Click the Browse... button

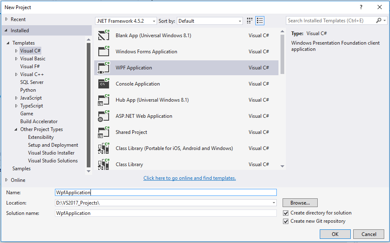click(300, 203)
